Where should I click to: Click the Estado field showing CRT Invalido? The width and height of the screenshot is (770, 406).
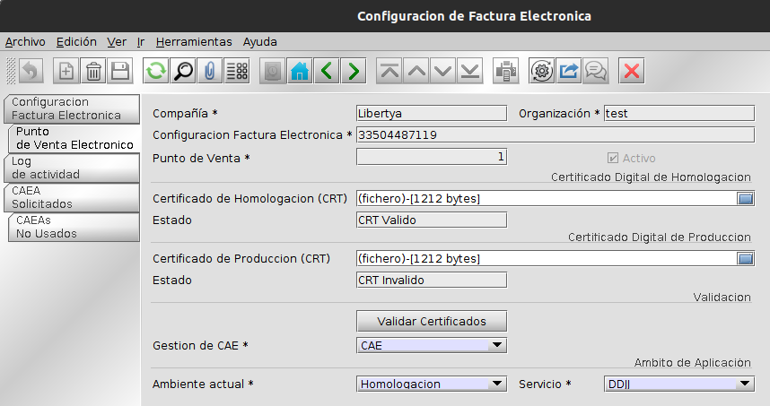[432, 280]
